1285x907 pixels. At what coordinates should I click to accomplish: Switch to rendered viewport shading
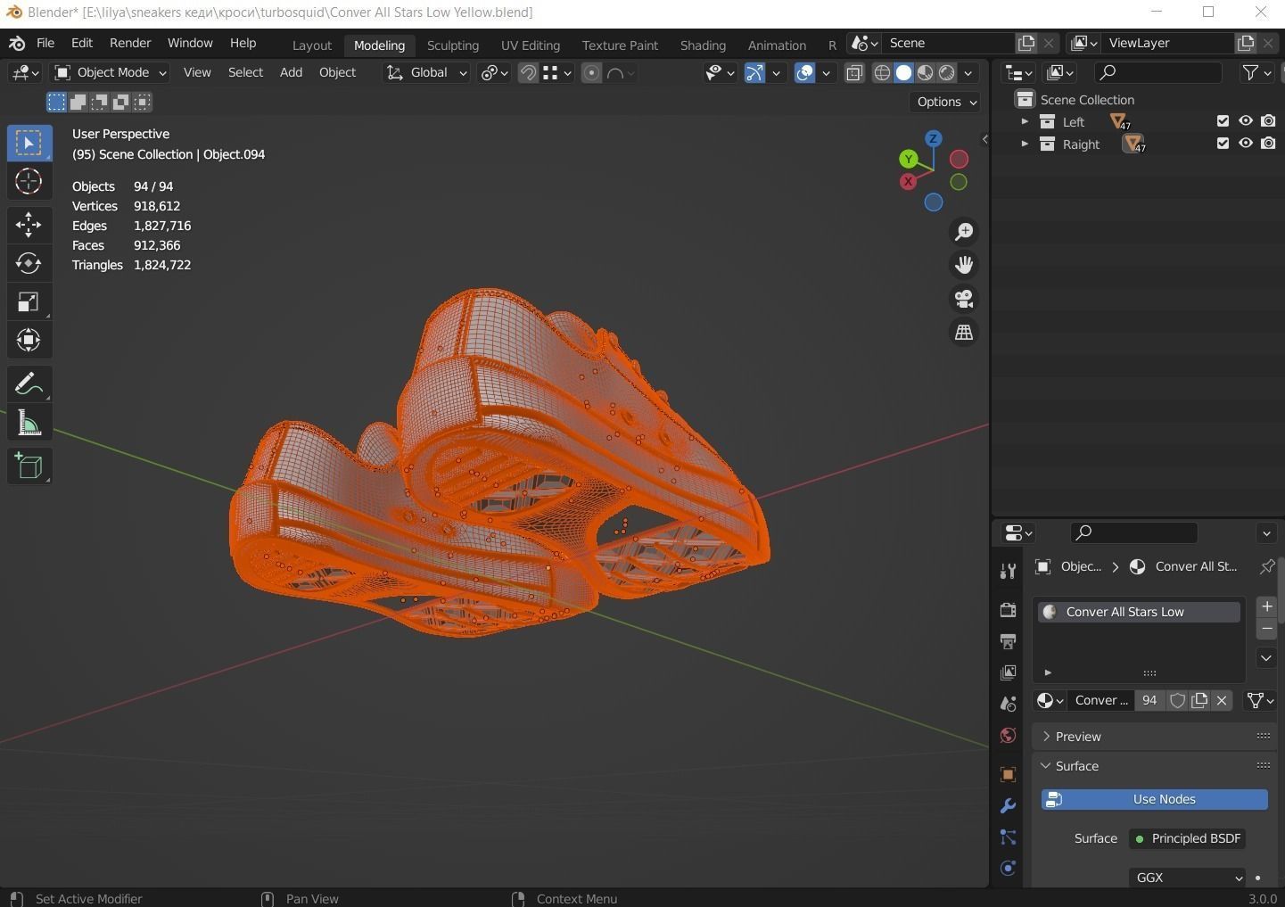pyautogui.click(x=947, y=73)
